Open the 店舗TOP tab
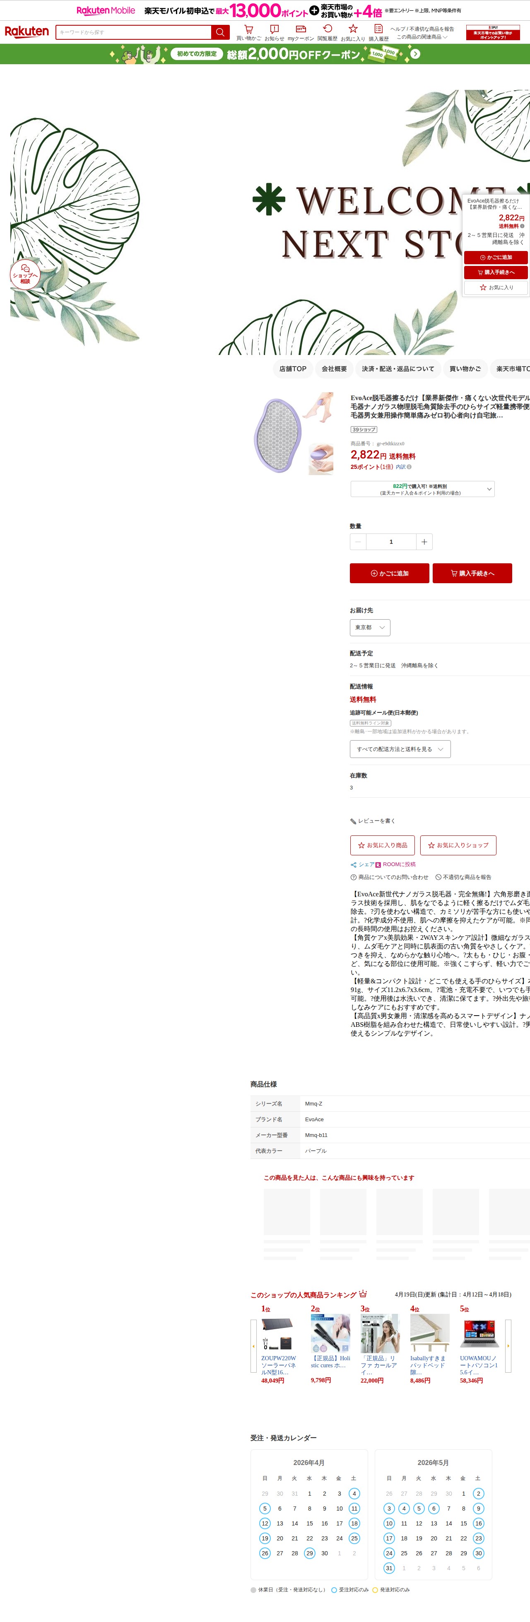Viewport: 530px width, 1622px height. [x=293, y=369]
